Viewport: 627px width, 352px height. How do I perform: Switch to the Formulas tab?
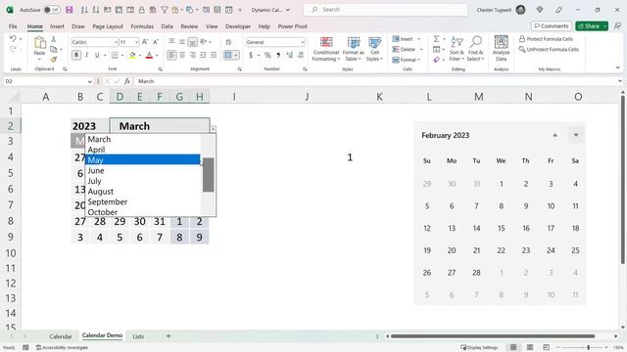point(142,26)
